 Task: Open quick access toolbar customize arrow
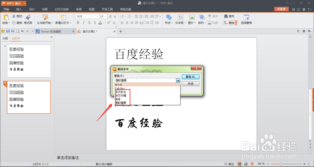[32, 31]
